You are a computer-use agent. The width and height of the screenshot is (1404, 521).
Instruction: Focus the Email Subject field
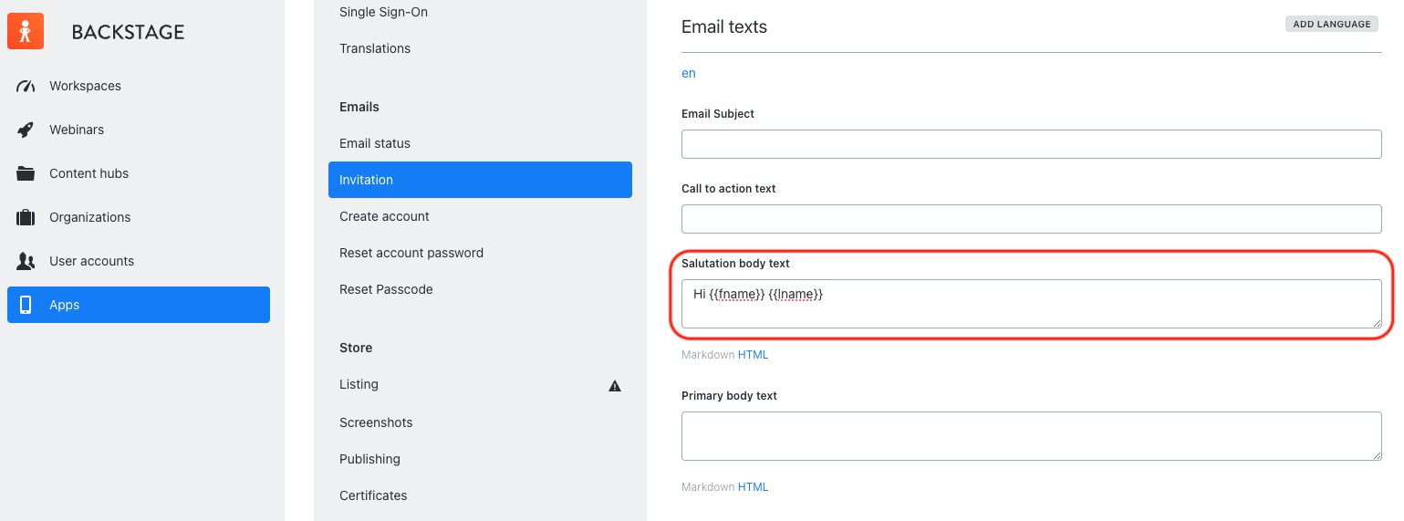pyautogui.click(x=1032, y=144)
